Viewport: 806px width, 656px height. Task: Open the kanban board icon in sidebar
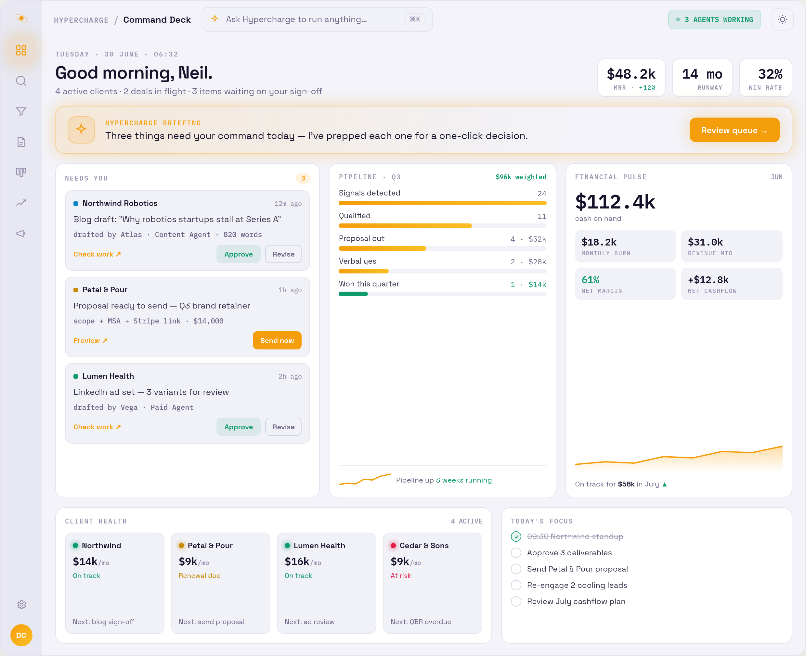pyautogui.click(x=21, y=172)
